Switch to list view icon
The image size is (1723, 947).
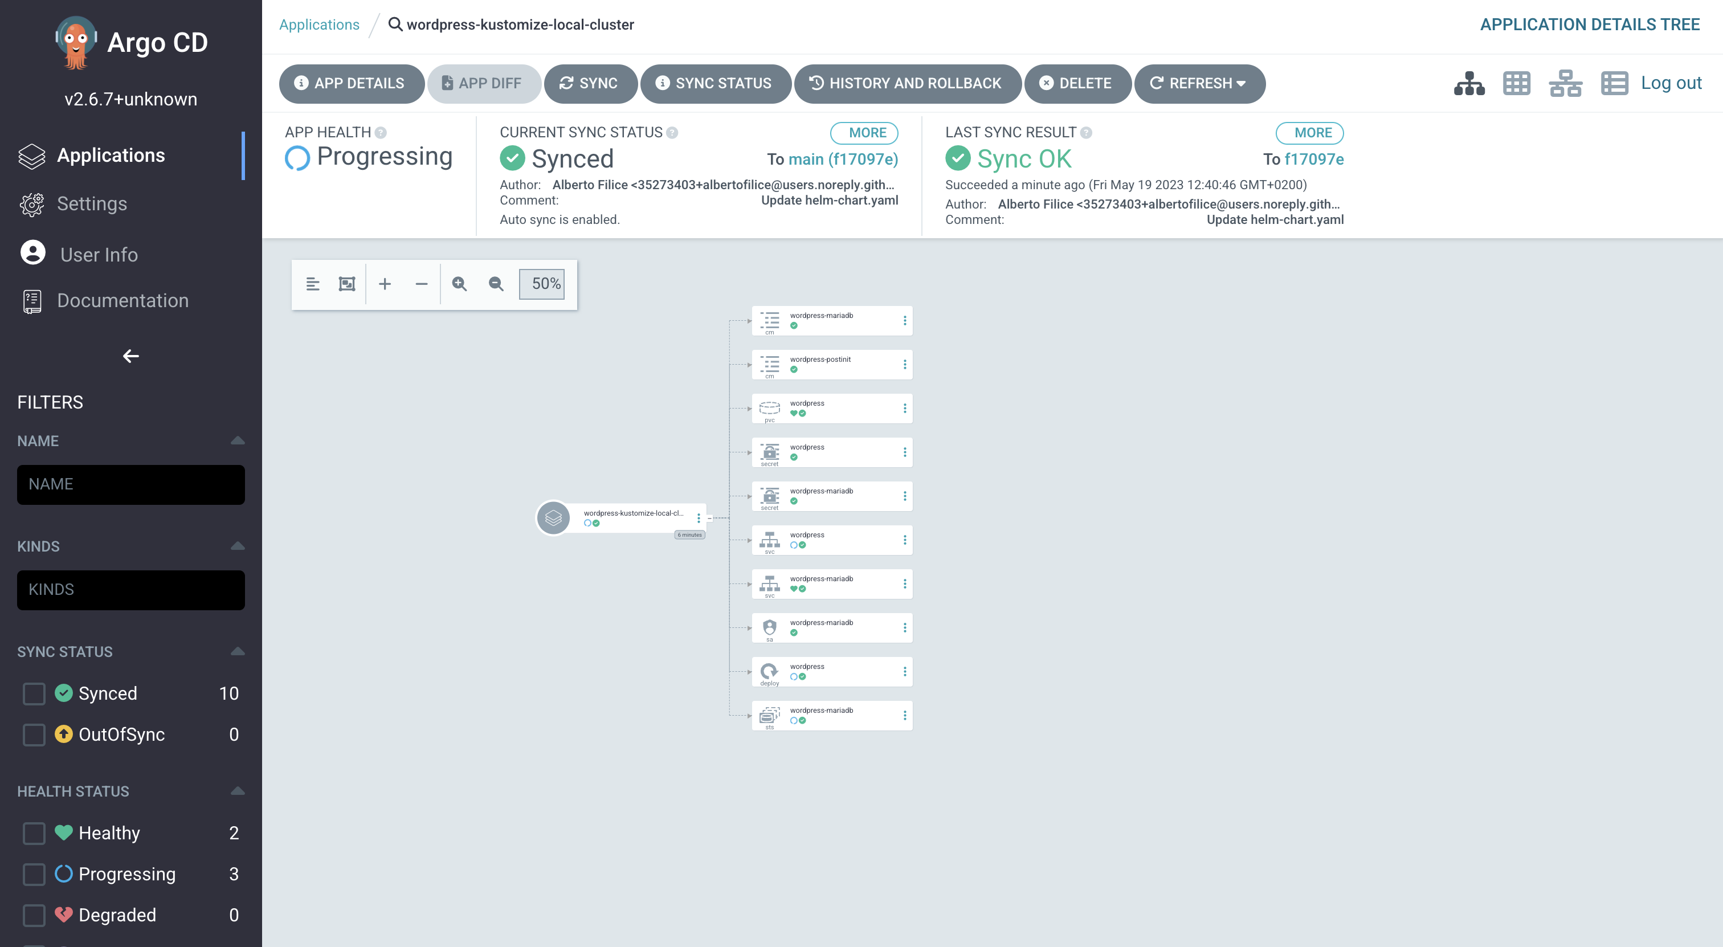pyautogui.click(x=1614, y=84)
